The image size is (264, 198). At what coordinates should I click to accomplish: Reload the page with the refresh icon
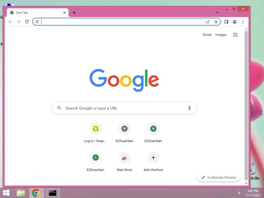(x=27, y=22)
